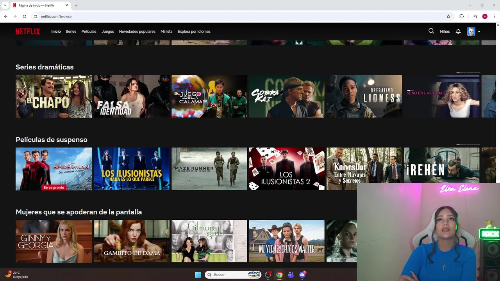Select the Rehén thumbnail

pyautogui.click(x=441, y=165)
